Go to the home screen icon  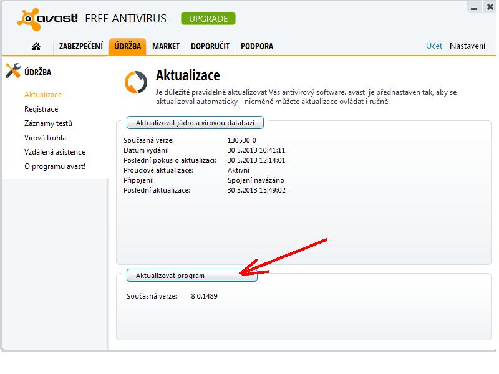(36, 46)
